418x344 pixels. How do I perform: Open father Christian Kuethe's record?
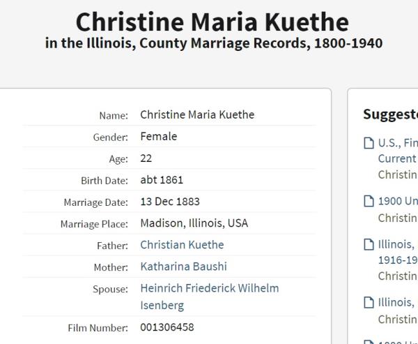point(182,245)
